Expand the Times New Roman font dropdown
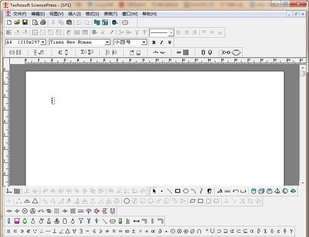 coord(107,42)
